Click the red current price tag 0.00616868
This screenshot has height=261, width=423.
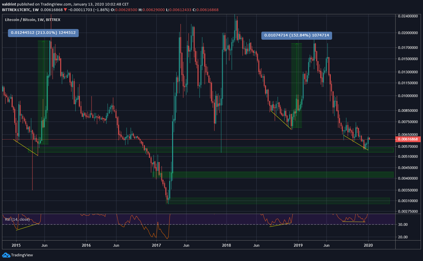coord(408,139)
